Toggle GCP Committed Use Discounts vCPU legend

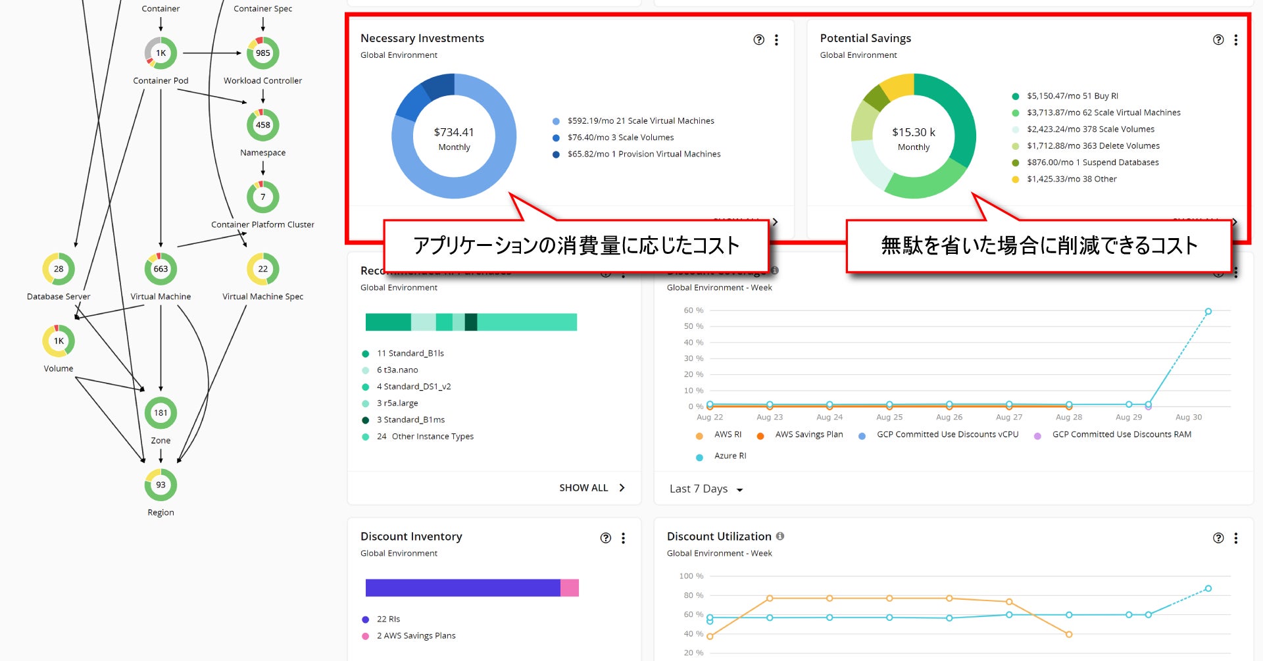pos(947,435)
